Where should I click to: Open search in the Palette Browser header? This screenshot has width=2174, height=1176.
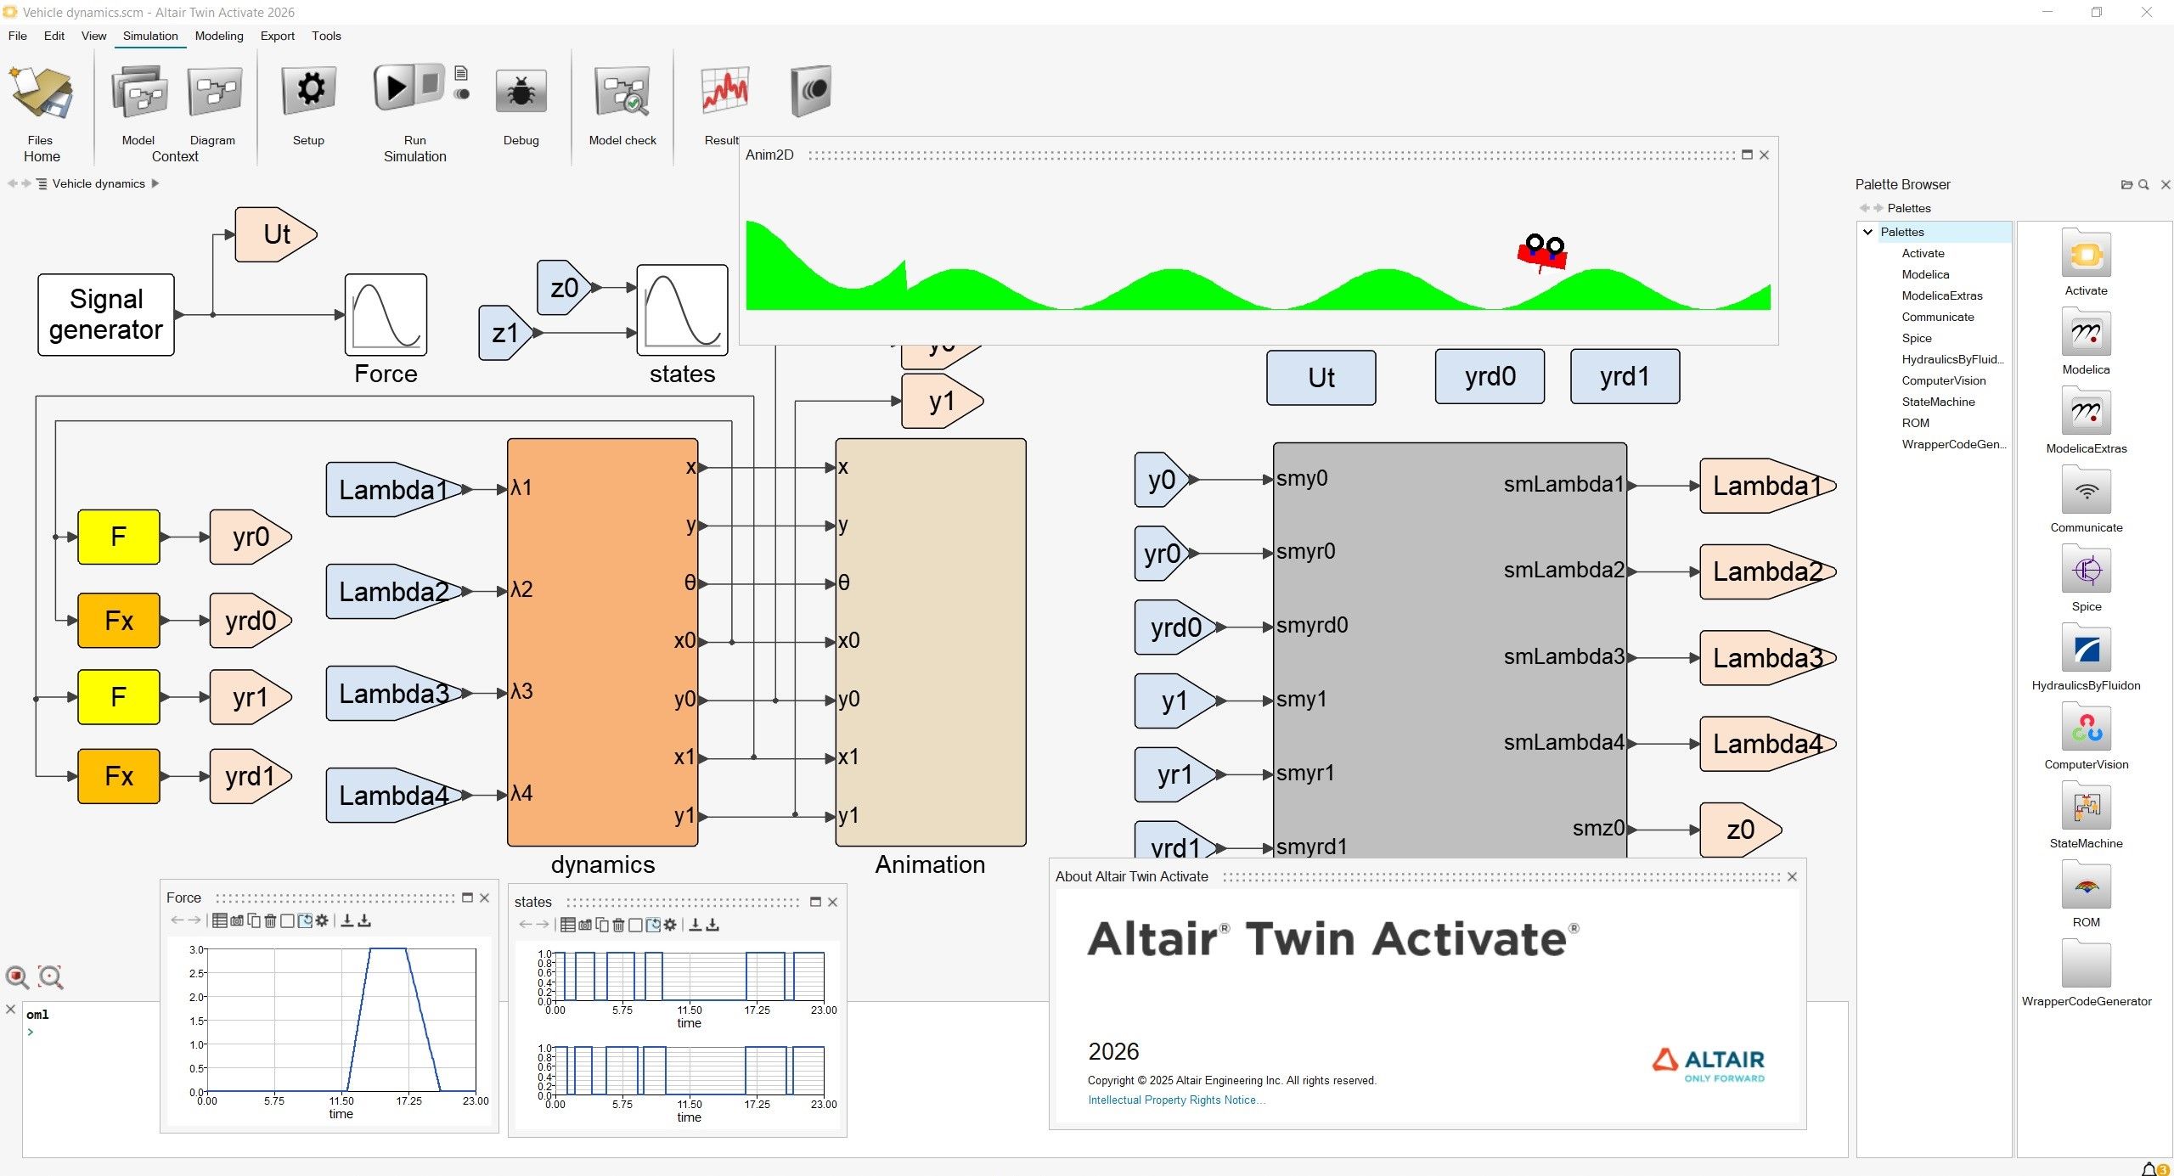pyautogui.click(x=2144, y=184)
